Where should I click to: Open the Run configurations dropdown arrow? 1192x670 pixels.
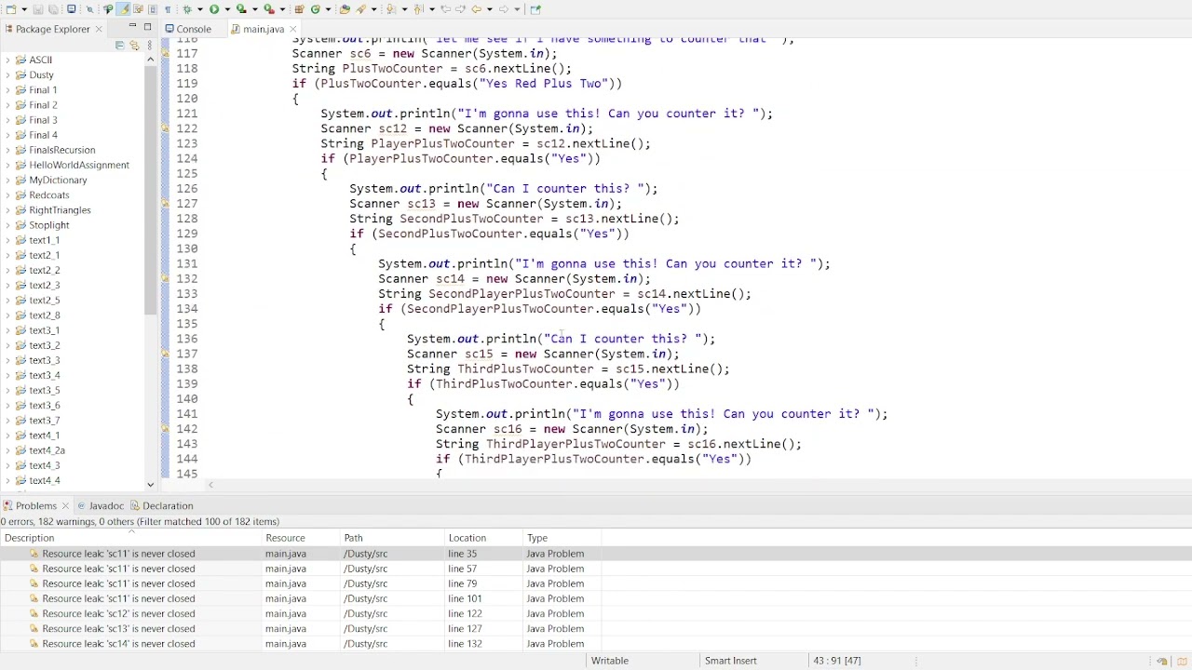227,9
